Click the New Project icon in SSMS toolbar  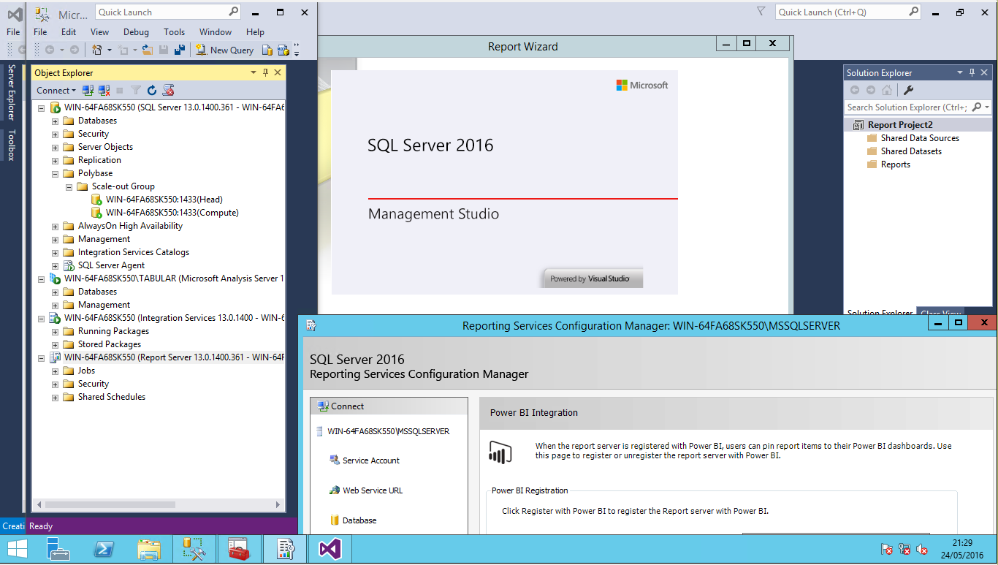click(96, 50)
